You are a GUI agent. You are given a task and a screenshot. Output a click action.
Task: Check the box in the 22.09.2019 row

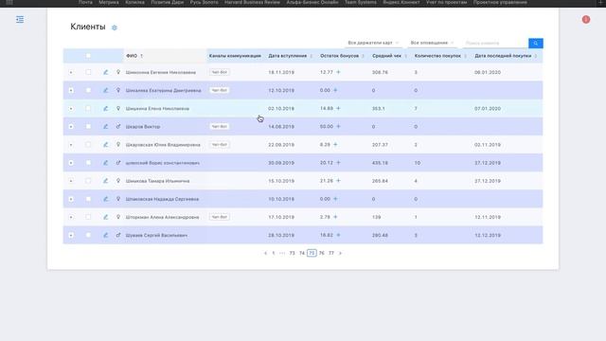pyautogui.click(x=88, y=145)
